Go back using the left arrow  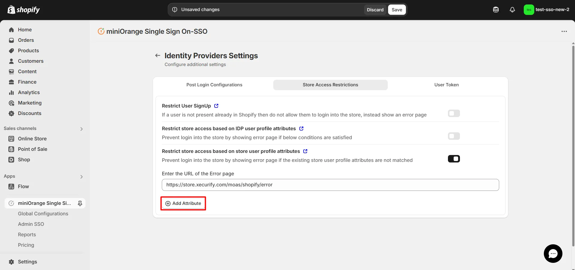pyautogui.click(x=158, y=55)
